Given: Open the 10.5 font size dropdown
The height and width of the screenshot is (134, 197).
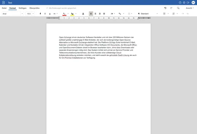Looking at the screenshot, I should point(33,14).
